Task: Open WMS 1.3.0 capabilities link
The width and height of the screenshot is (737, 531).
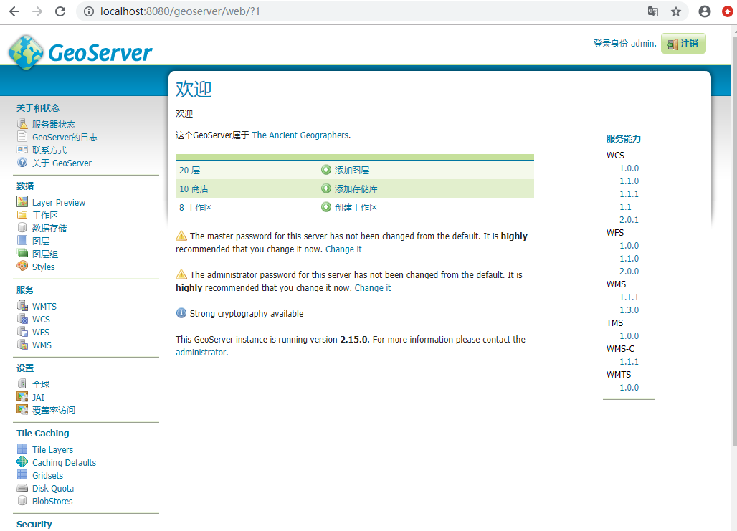Action: [x=629, y=310]
